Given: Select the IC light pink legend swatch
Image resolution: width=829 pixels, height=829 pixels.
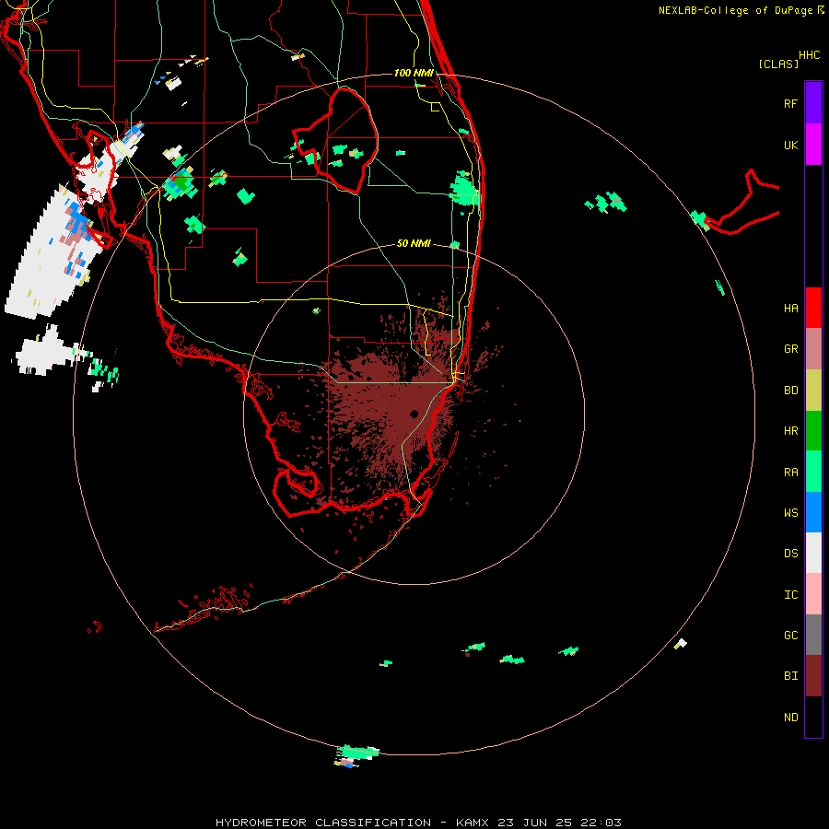Looking at the screenshot, I should (x=813, y=594).
